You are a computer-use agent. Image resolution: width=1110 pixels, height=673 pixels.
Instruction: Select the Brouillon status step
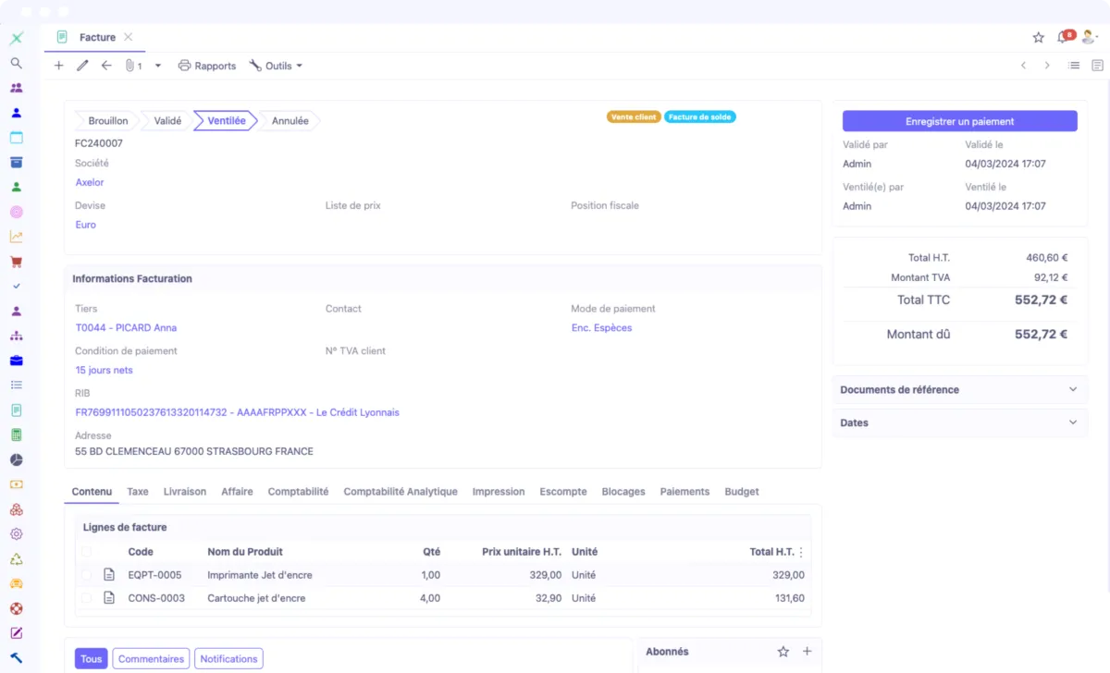point(107,121)
